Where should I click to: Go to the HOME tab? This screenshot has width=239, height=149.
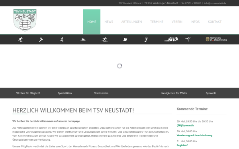pos(92,22)
